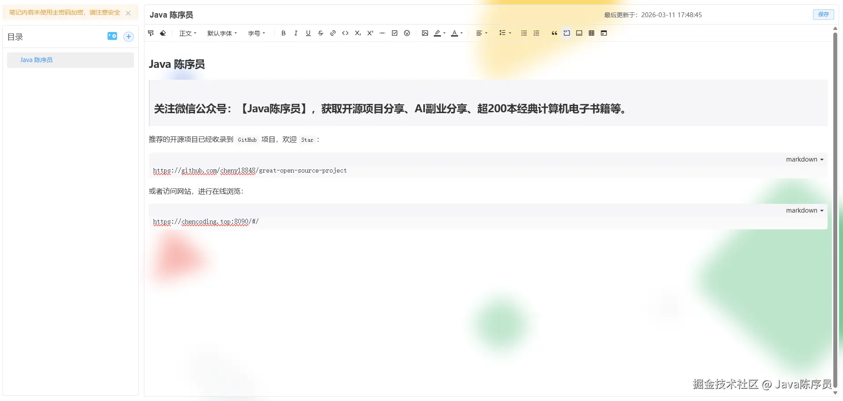Change first code block language from markdown
This screenshot has height=401, width=843.
pos(805,159)
